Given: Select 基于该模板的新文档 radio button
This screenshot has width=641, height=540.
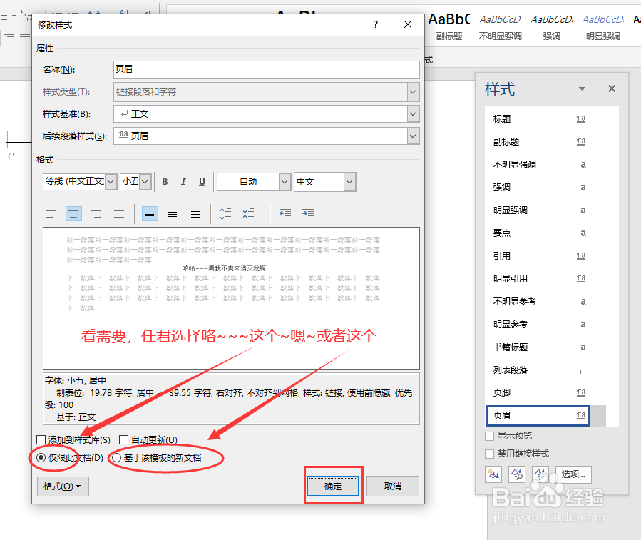Looking at the screenshot, I should (x=116, y=458).
